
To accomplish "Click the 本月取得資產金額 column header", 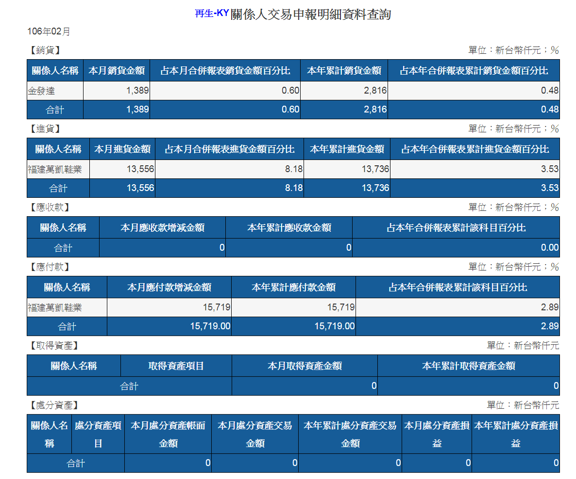I will point(305,366).
